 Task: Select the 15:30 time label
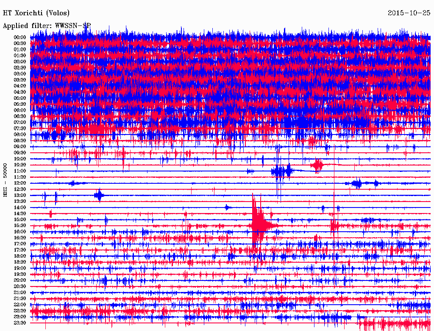(20, 226)
